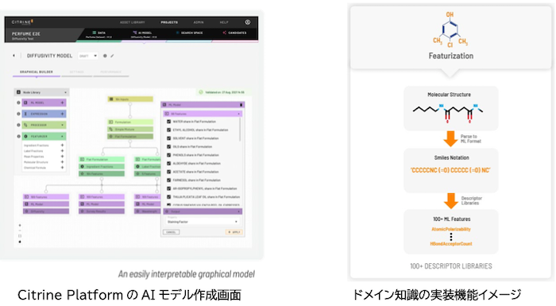Toggle WATER share in Flat Formulation checkbox
This screenshot has width=556, height=306.
click(x=168, y=122)
